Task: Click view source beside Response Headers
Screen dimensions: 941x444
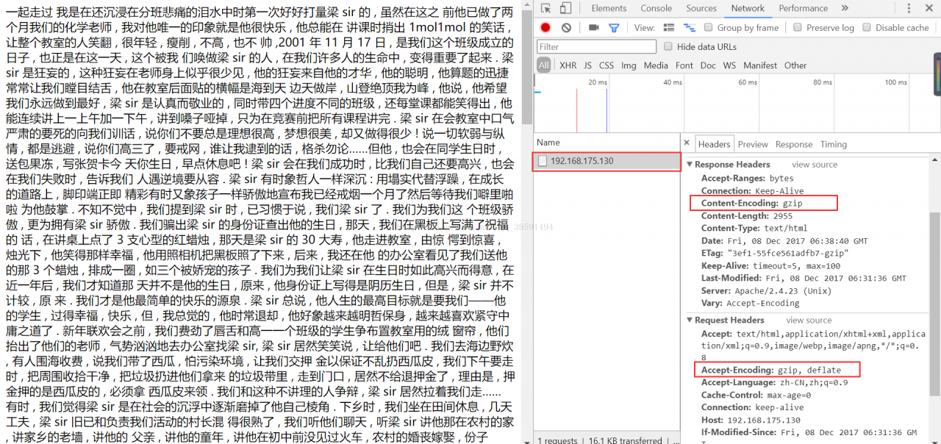Action: tap(814, 164)
